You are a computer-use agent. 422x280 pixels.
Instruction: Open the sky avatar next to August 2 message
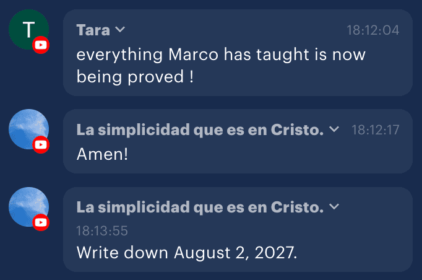[28, 207]
